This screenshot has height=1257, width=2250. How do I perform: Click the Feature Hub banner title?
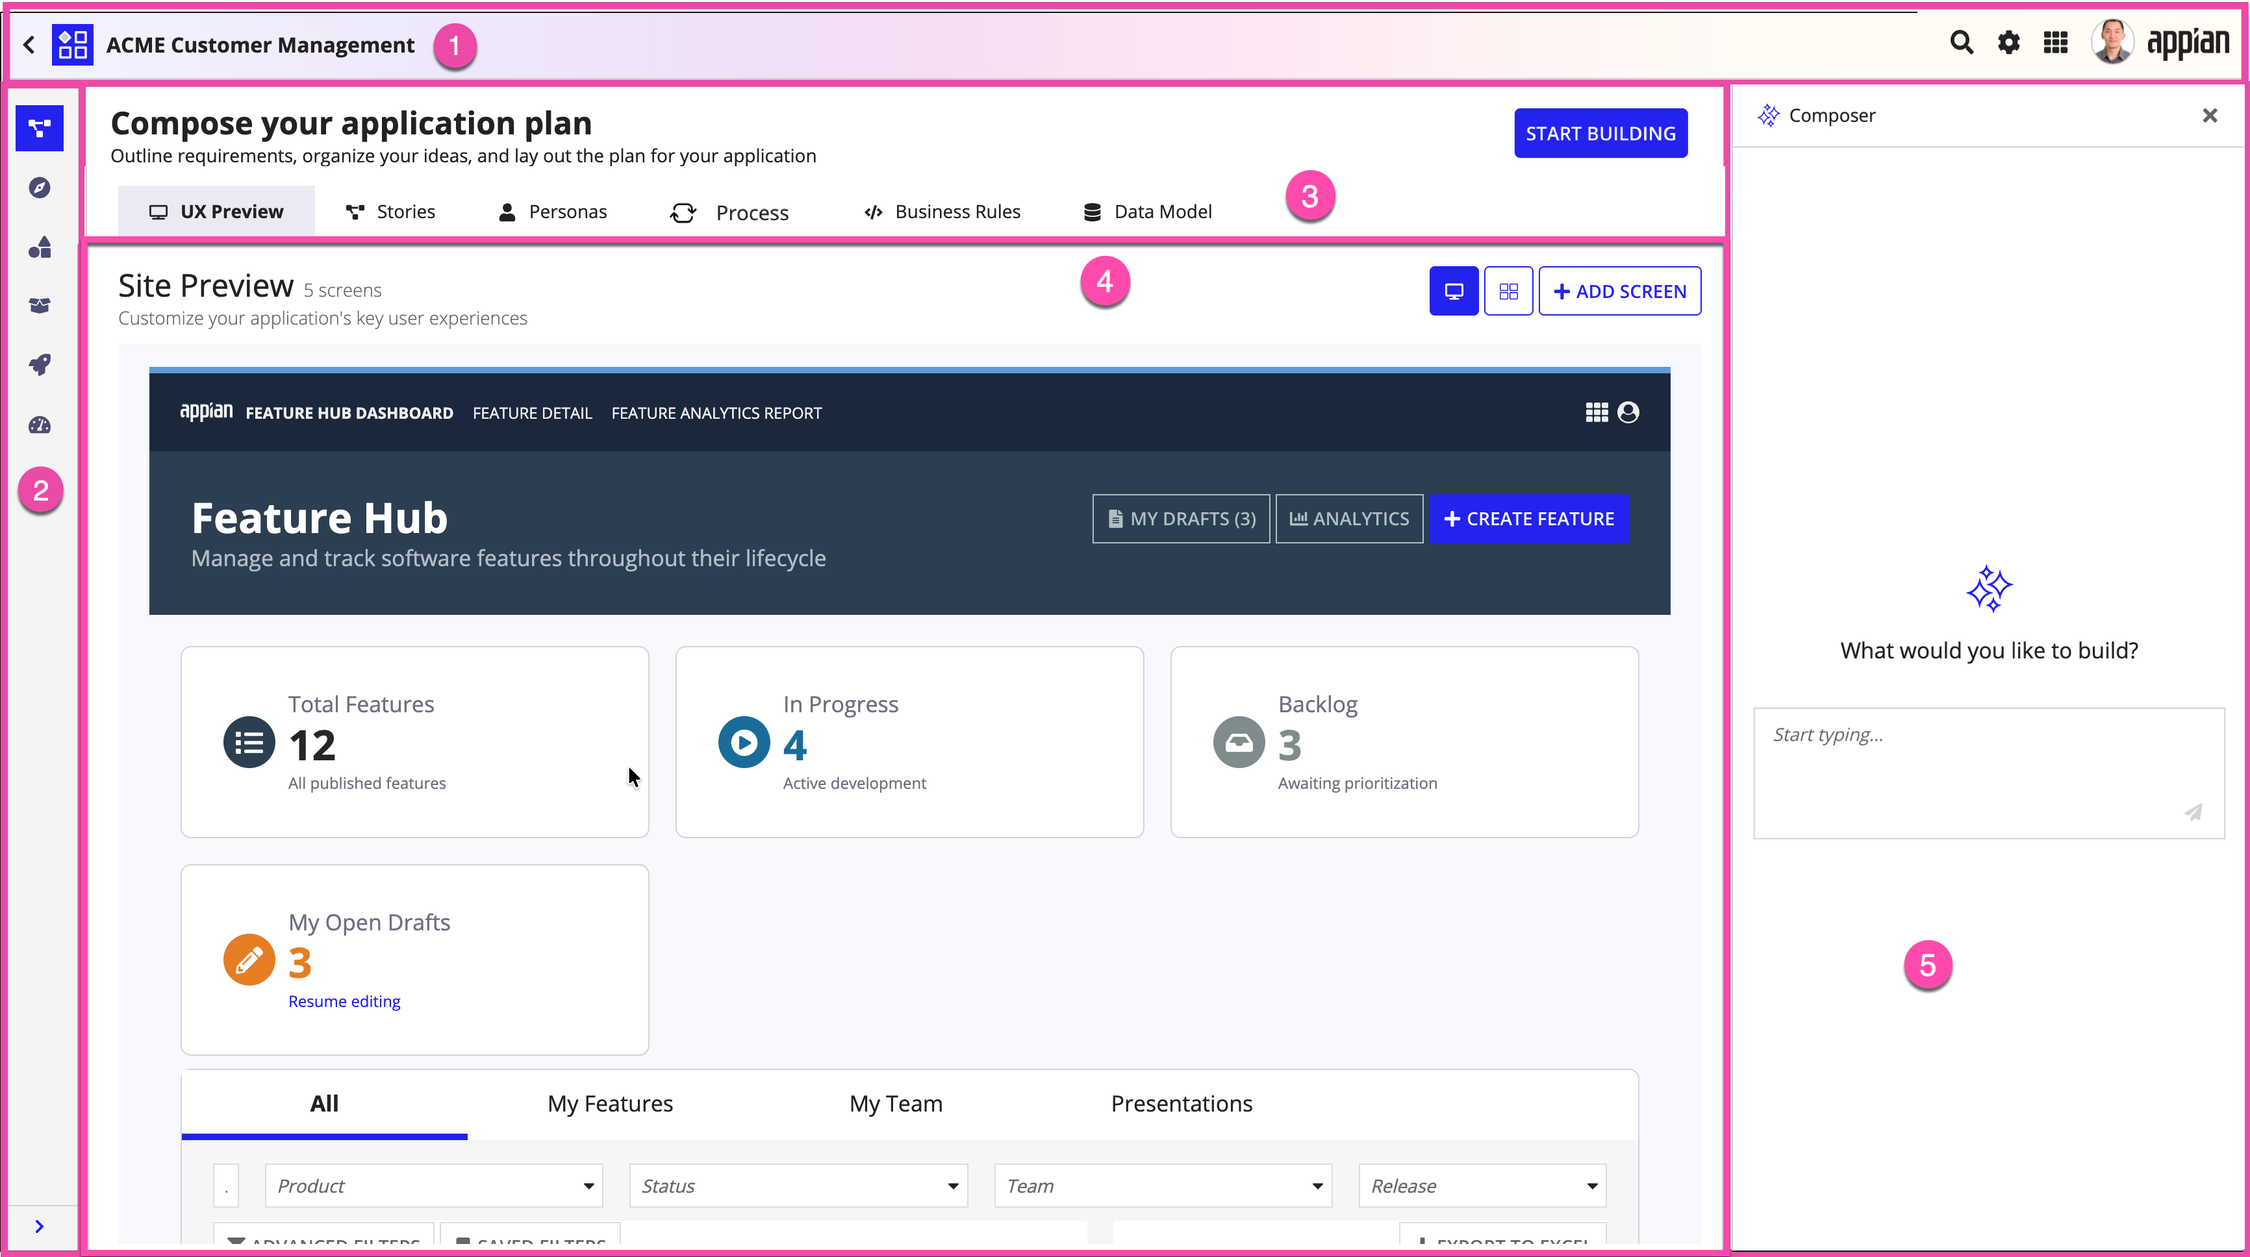point(320,517)
